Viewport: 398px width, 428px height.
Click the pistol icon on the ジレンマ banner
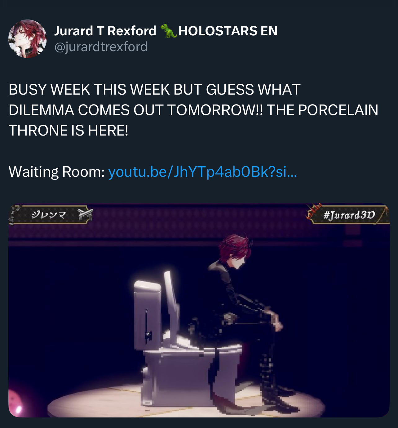(x=85, y=214)
